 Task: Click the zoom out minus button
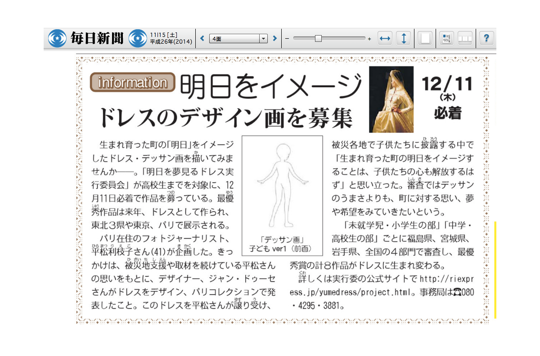click(x=287, y=39)
